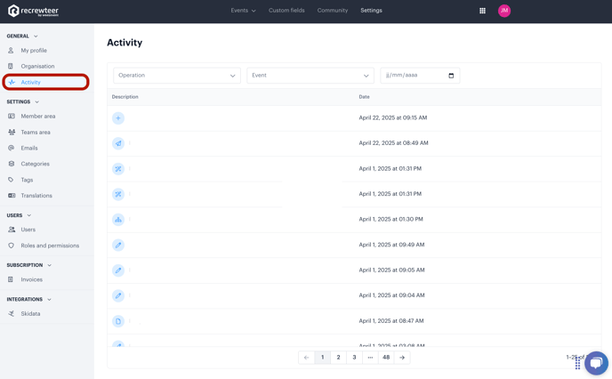Image resolution: width=612 pixels, height=379 pixels.
Task: Open the Tags settings link
Action: click(x=27, y=180)
